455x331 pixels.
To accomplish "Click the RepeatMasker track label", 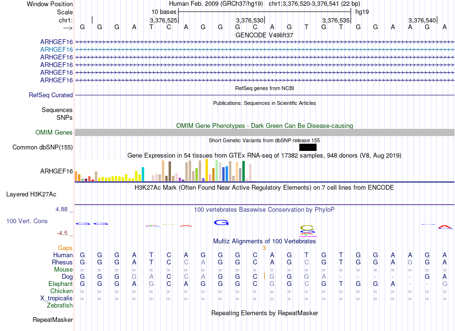I will pos(53,320).
